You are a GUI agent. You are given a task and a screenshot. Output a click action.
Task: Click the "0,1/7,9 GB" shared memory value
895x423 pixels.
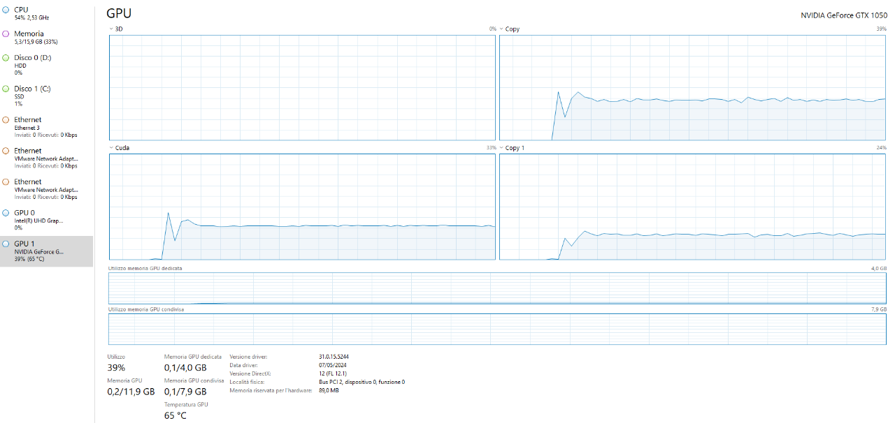[x=185, y=392]
